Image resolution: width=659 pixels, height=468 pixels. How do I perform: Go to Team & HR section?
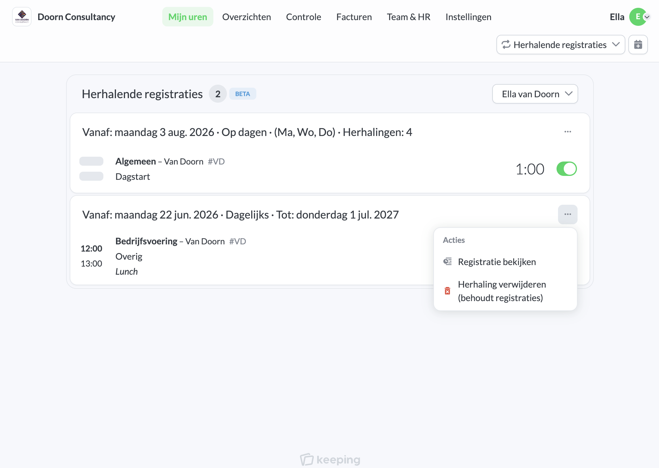click(x=408, y=17)
